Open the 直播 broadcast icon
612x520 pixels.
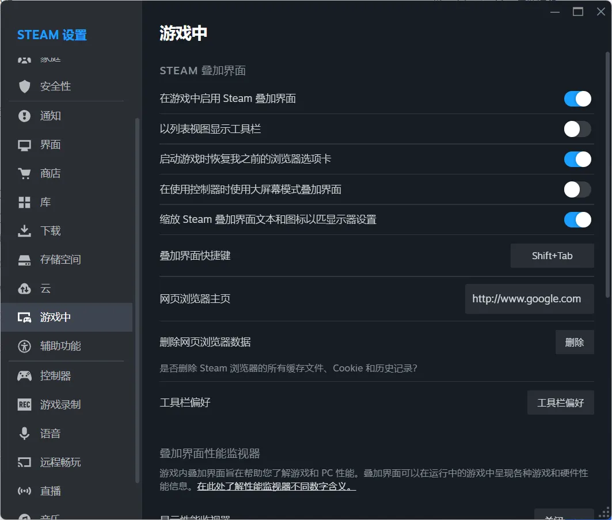pyautogui.click(x=24, y=491)
